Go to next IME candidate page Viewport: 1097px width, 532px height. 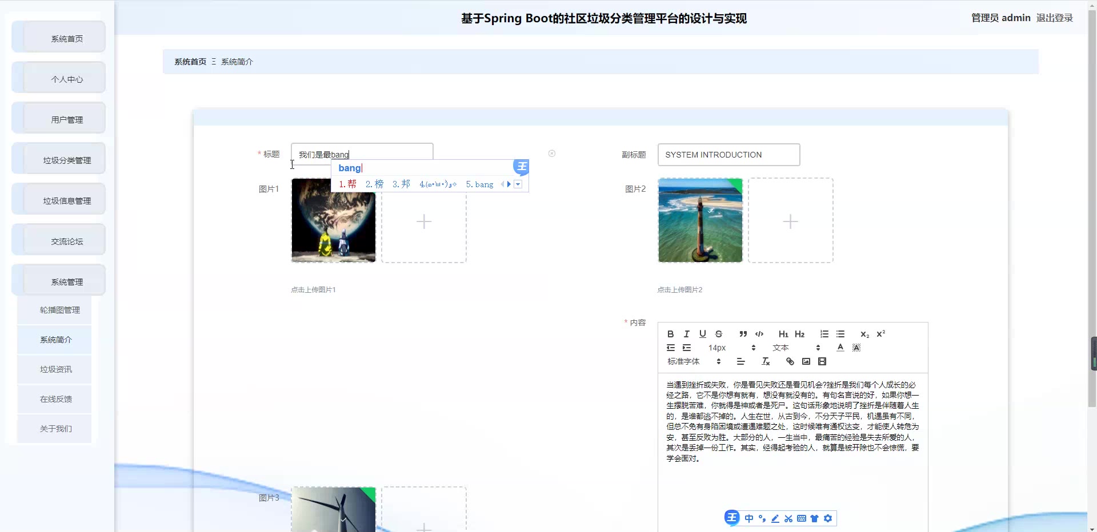click(509, 184)
